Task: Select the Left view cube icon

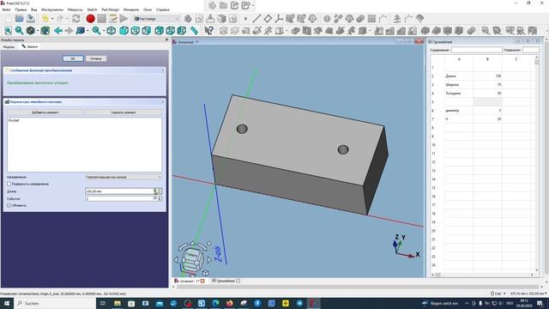Action: pos(181,31)
